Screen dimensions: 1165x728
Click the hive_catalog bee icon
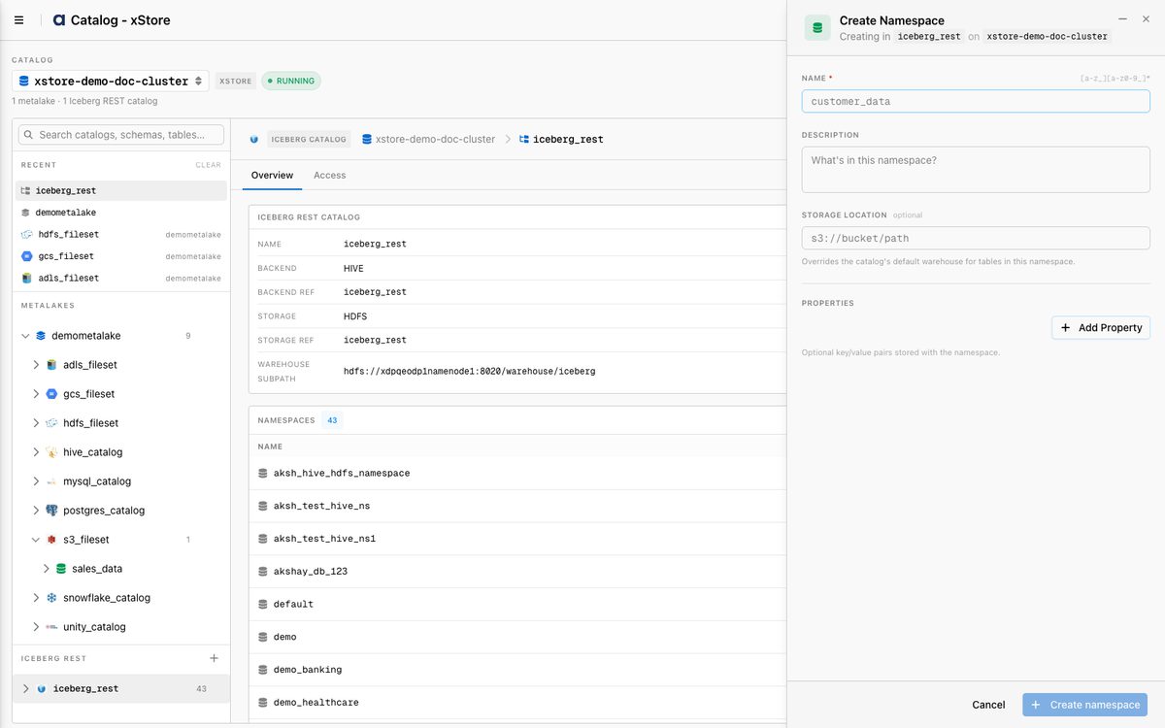[x=51, y=452]
